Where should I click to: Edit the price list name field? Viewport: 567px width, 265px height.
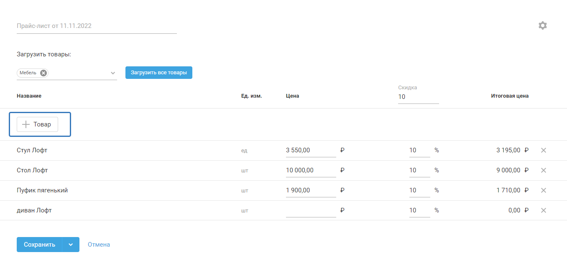tap(96, 26)
